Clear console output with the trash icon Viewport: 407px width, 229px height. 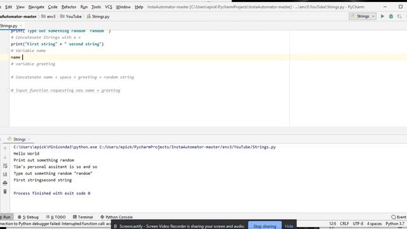click(x=5, y=191)
